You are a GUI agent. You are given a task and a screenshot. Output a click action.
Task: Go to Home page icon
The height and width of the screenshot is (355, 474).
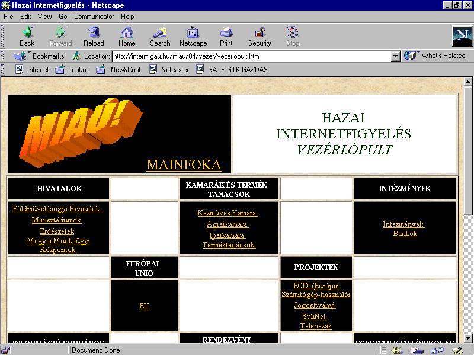pyautogui.click(x=127, y=36)
